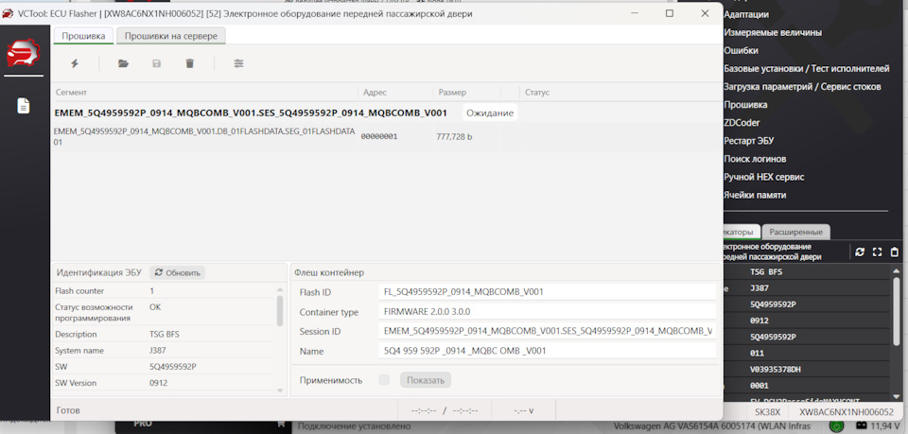Click SK38X in the status bar
The width and height of the screenshot is (908, 434).
click(x=767, y=412)
